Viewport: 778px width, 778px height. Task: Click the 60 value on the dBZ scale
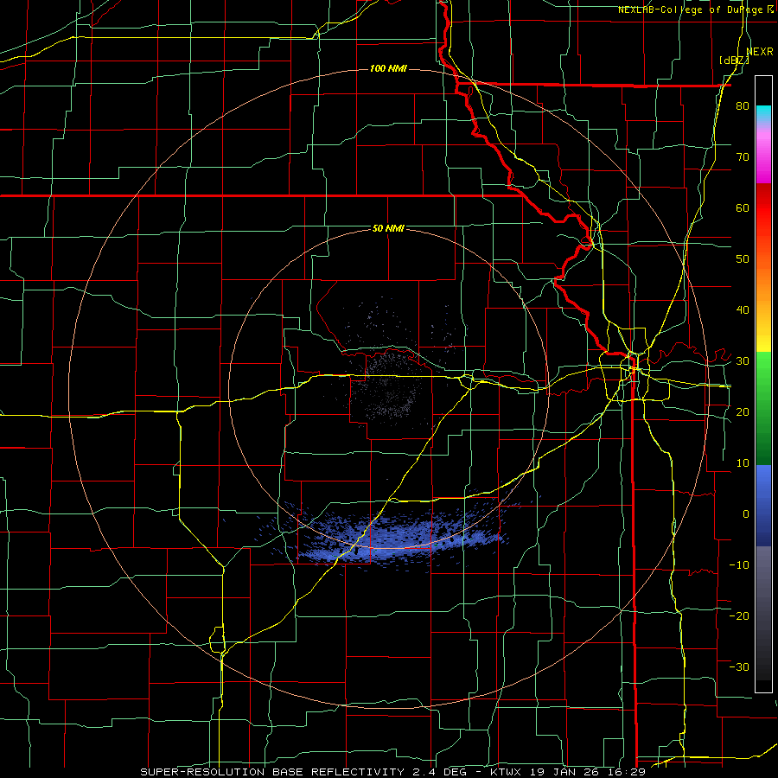743,207
